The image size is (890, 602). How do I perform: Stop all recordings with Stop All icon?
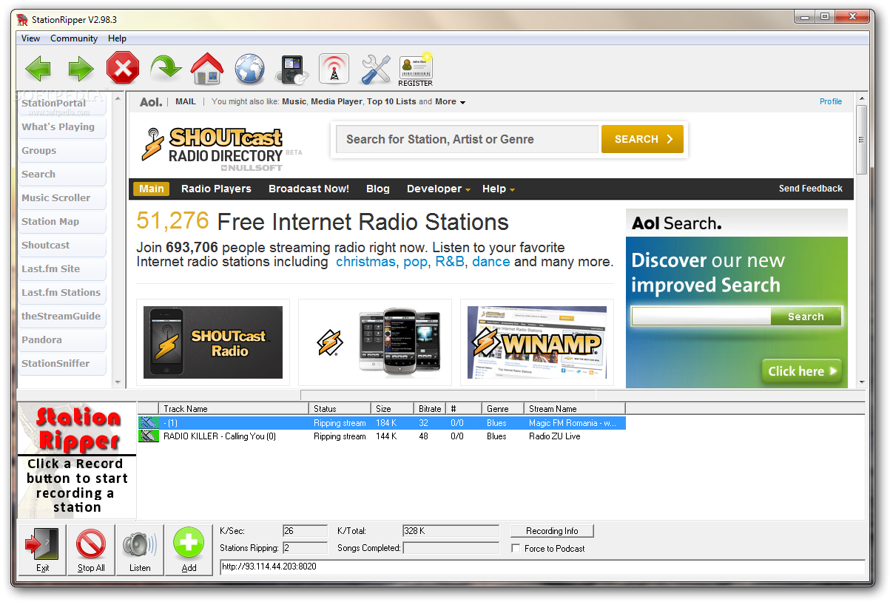91,549
